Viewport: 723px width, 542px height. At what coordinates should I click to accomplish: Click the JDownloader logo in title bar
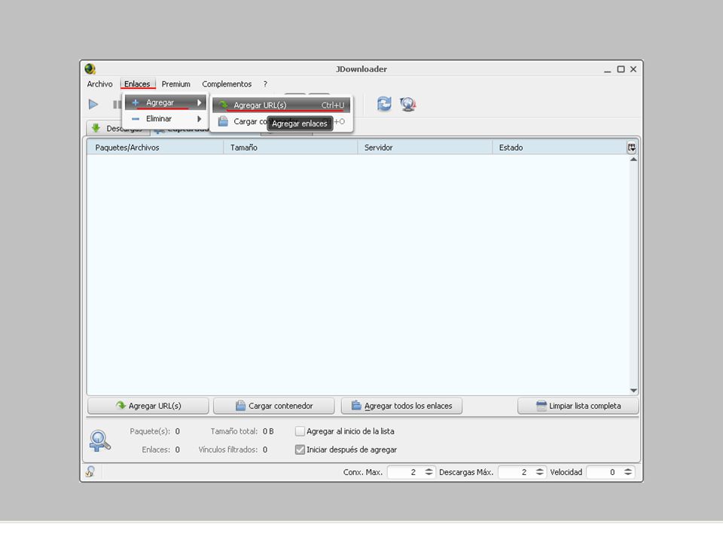90,69
